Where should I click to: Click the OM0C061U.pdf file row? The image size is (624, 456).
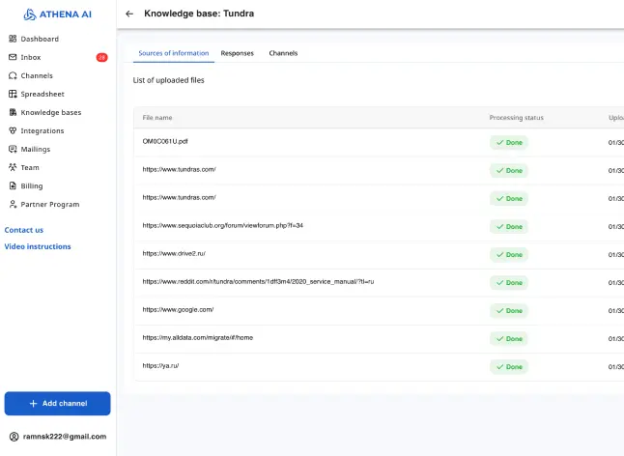tap(165, 141)
